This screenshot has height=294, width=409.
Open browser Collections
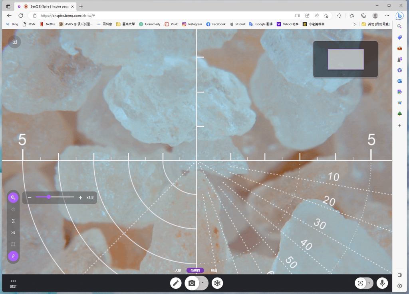363,16
